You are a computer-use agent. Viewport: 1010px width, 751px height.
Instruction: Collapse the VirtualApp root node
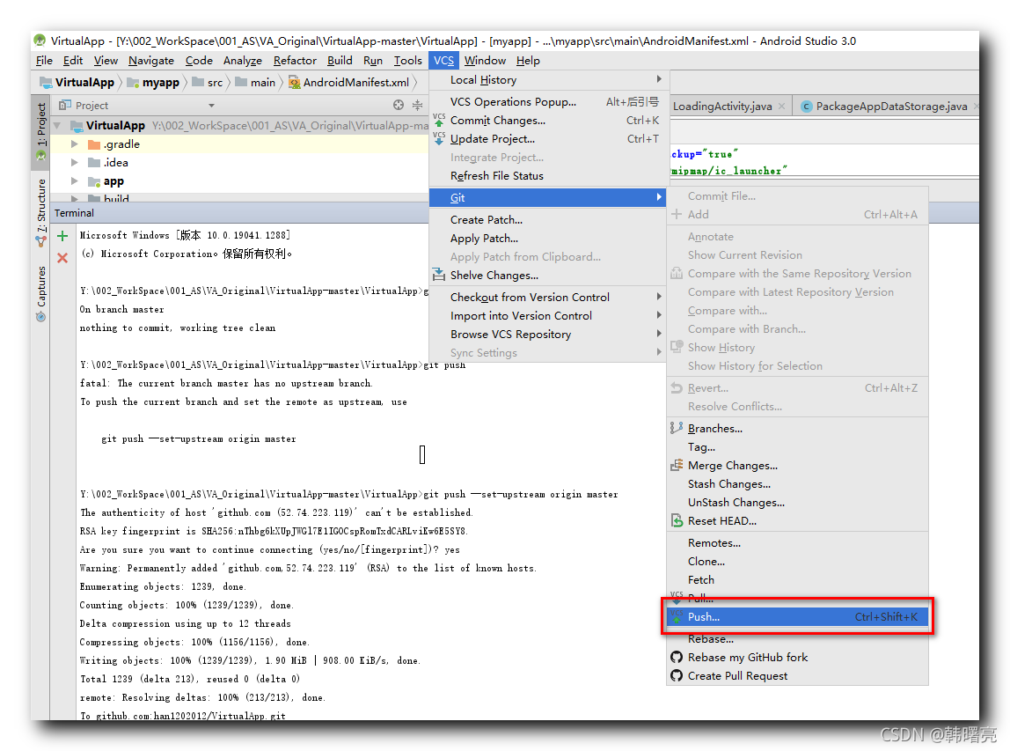click(57, 125)
